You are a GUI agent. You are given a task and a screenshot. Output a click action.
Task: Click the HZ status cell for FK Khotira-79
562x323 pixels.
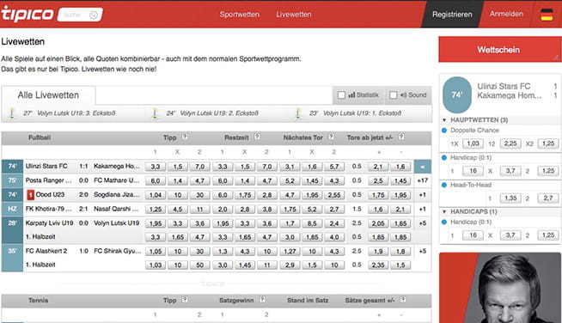12,209
